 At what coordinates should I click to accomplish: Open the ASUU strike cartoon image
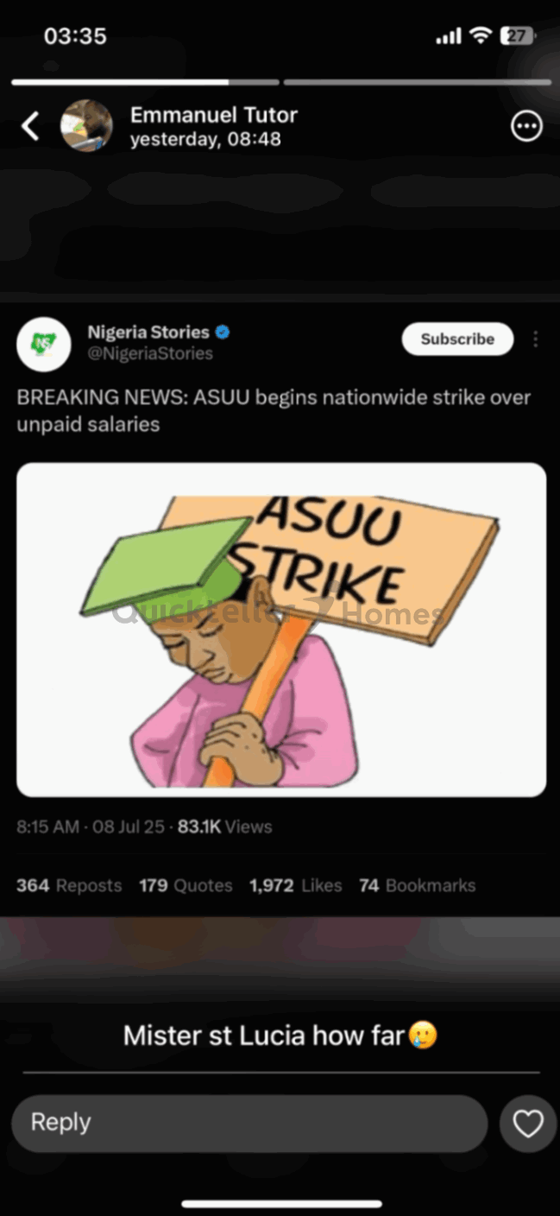point(281,630)
